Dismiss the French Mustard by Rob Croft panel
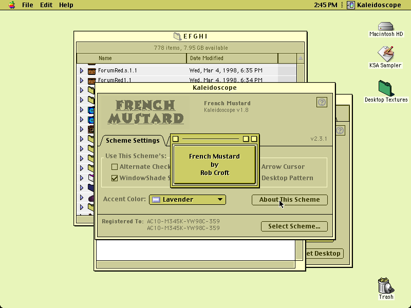 coord(215,165)
